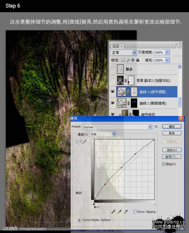This screenshot has width=189, height=233.
Task: Click the black input slider under the curve
Action: pos(94,204)
